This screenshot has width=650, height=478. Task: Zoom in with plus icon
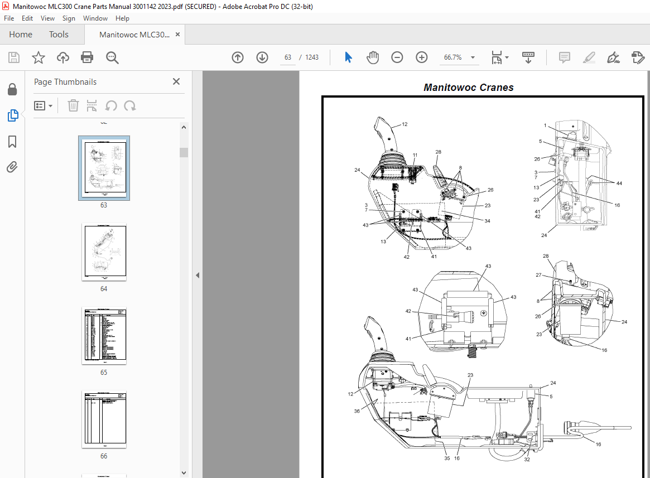422,57
